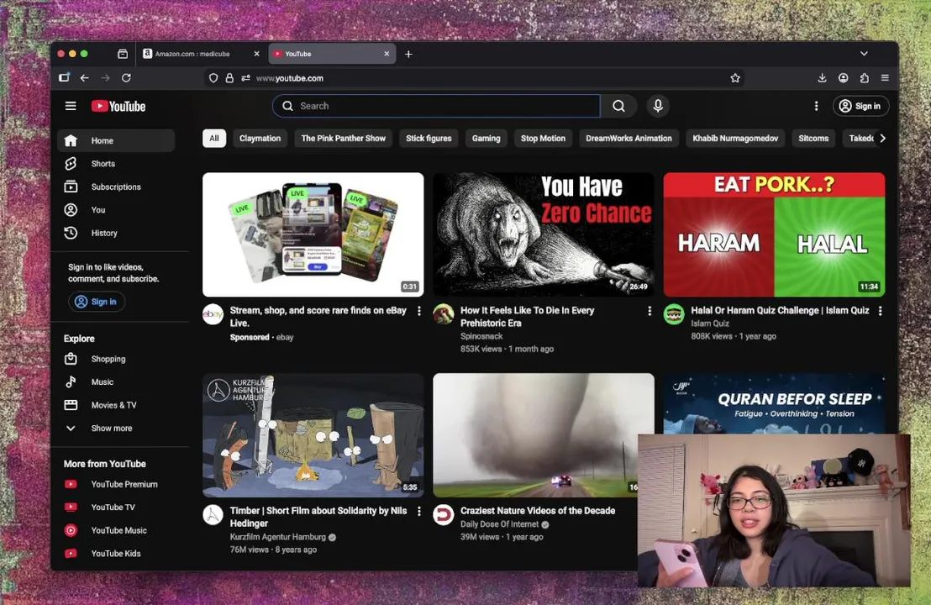Open the YouTube hamburger guide menu

pyautogui.click(x=71, y=106)
